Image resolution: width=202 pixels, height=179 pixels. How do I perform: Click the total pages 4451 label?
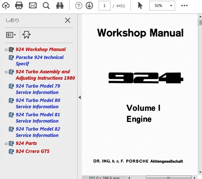coord(121,6)
